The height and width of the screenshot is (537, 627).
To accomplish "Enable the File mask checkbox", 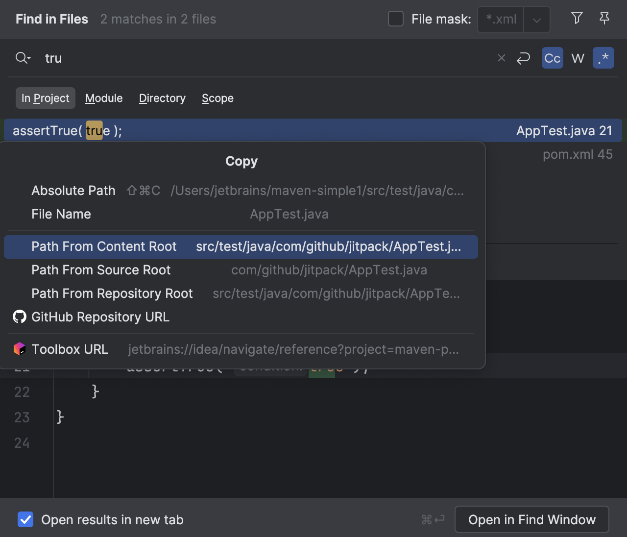I will 395,19.
